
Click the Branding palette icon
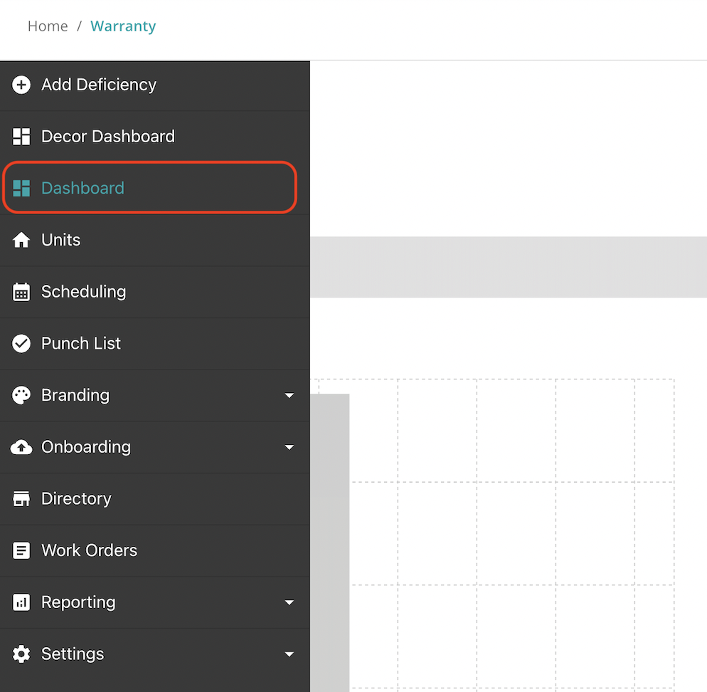pyautogui.click(x=21, y=395)
